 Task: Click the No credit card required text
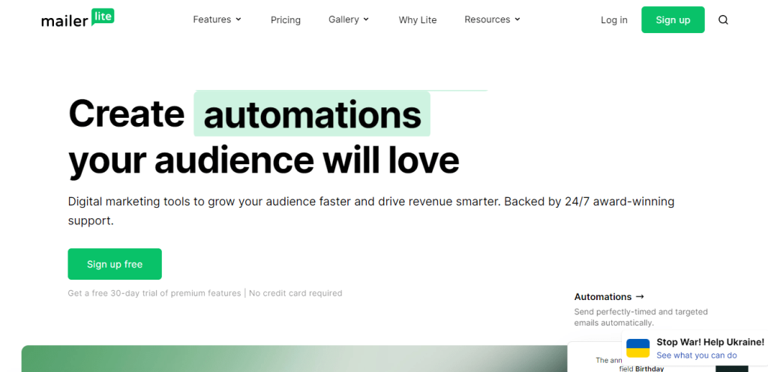[295, 293]
